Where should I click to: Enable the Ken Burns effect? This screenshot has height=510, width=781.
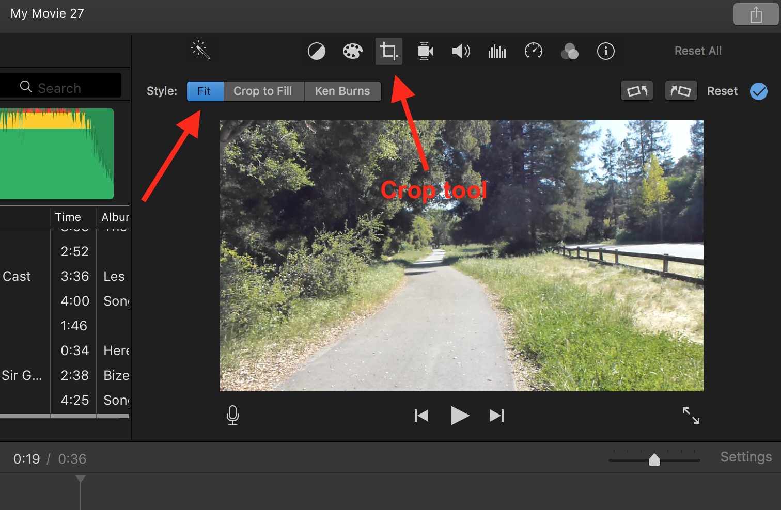point(343,91)
